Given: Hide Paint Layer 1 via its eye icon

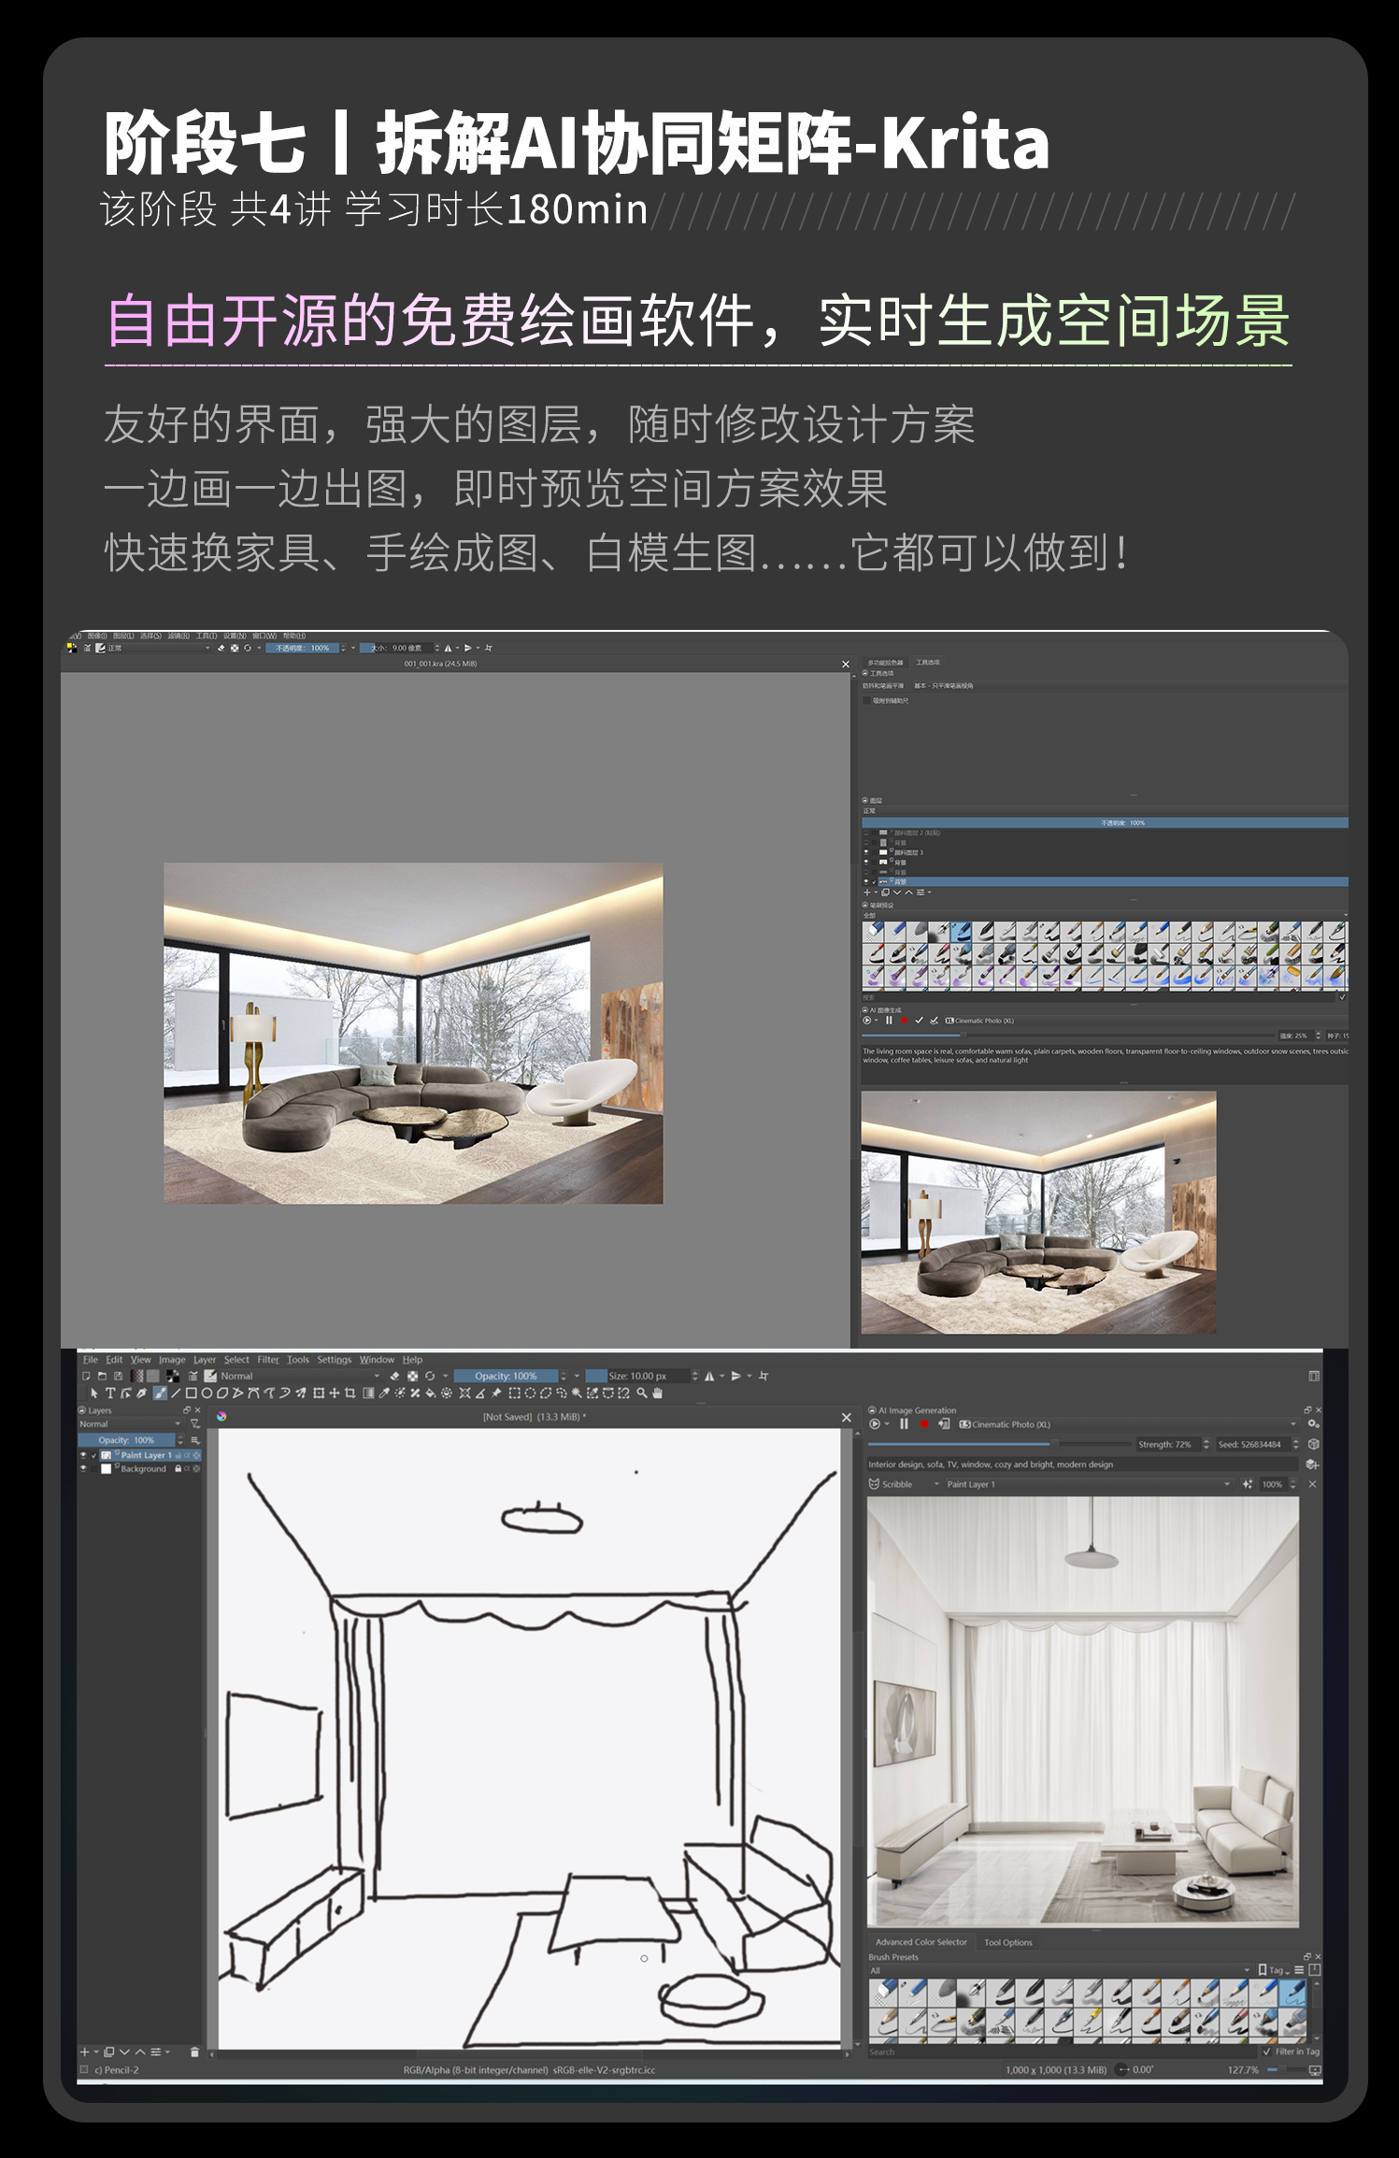Looking at the screenshot, I should tap(83, 1455).
